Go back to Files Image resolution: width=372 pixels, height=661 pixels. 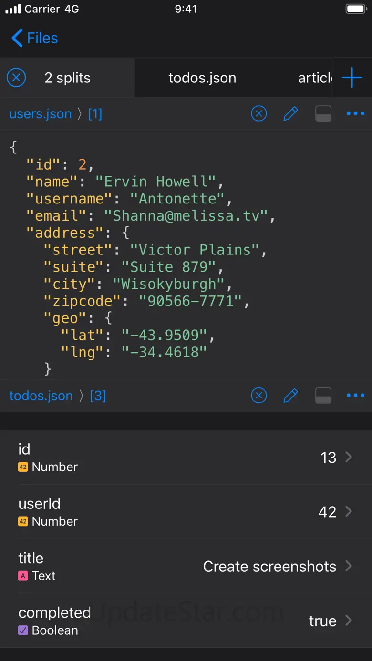click(34, 38)
